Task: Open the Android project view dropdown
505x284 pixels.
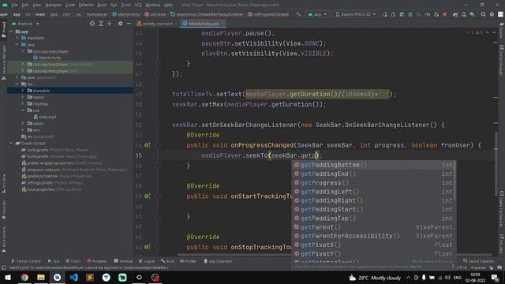Action: coord(25,24)
